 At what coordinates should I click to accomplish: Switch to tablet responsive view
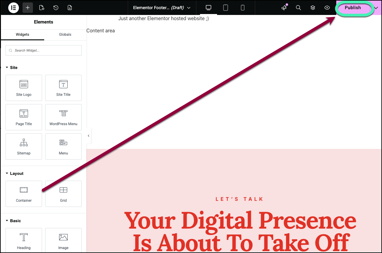point(226,8)
